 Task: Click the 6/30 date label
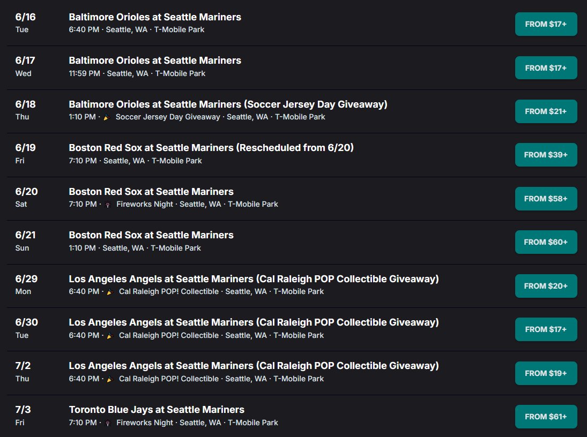[27, 322]
